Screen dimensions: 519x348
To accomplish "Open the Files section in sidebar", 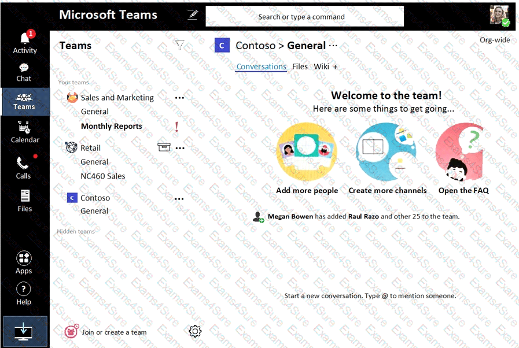I will (25, 201).
